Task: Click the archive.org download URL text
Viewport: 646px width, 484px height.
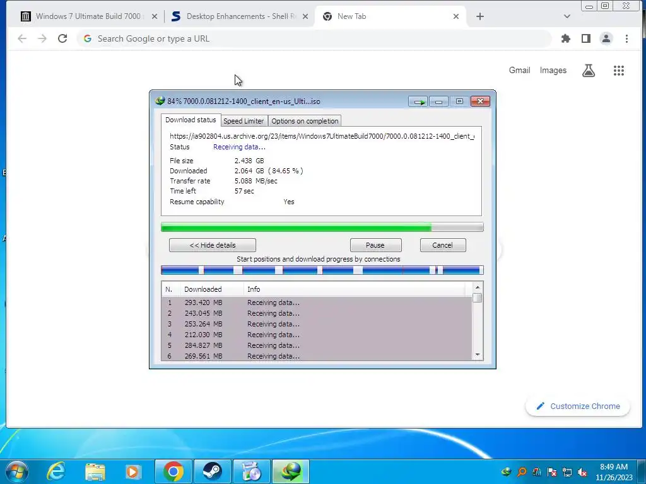Action: [x=322, y=136]
